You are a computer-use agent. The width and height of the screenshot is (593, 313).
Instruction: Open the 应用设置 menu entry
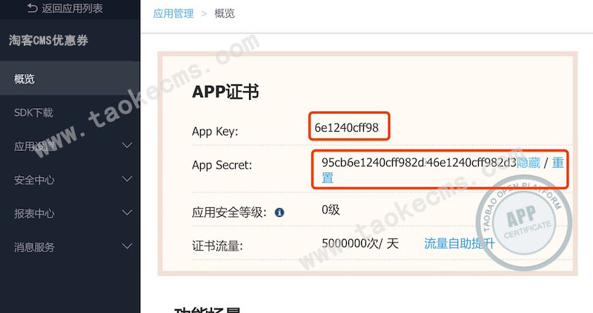pyautogui.click(x=70, y=146)
